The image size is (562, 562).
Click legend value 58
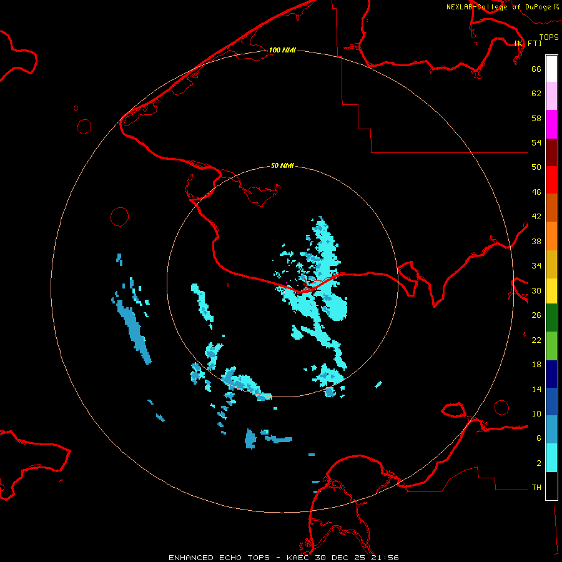(x=536, y=118)
